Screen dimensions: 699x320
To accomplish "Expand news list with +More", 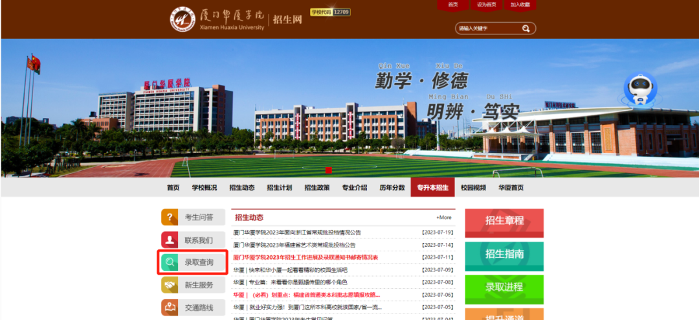I will pyautogui.click(x=444, y=218).
